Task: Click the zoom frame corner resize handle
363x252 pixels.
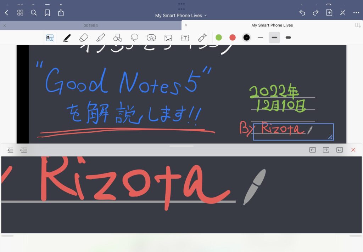Action: point(330,137)
